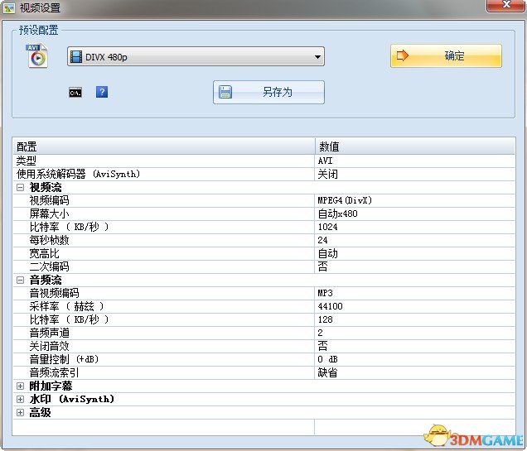
Task: Click the 配置 column header
Action: point(164,146)
